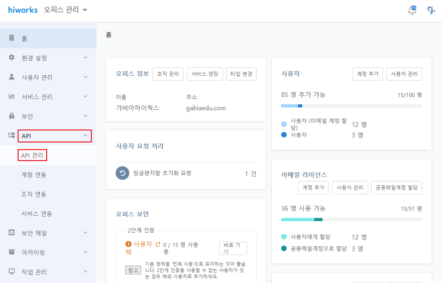The height and width of the screenshot is (283, 442).
Task: Open the 오피스 관리 dropdown
Action: pos(65,10)
